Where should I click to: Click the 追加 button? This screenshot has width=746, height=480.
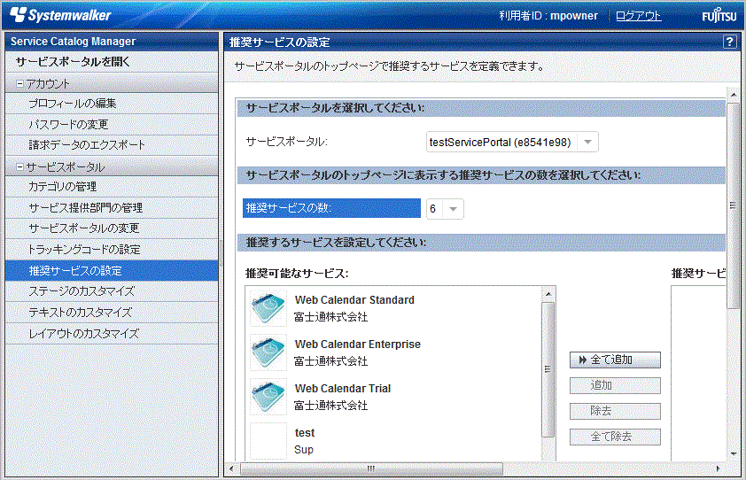[x=615, y=385]
